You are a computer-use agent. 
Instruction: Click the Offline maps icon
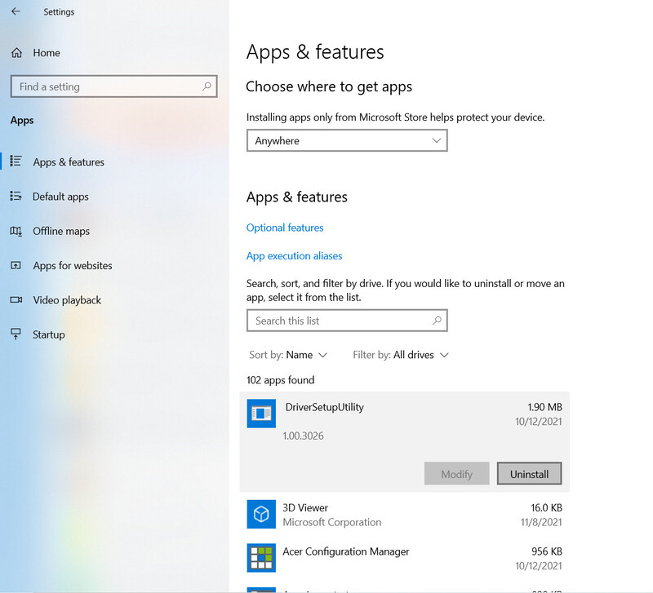coord(16,231)
